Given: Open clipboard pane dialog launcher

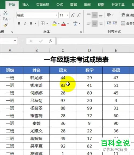Looking at the screenshot, I should pos(12,32).
